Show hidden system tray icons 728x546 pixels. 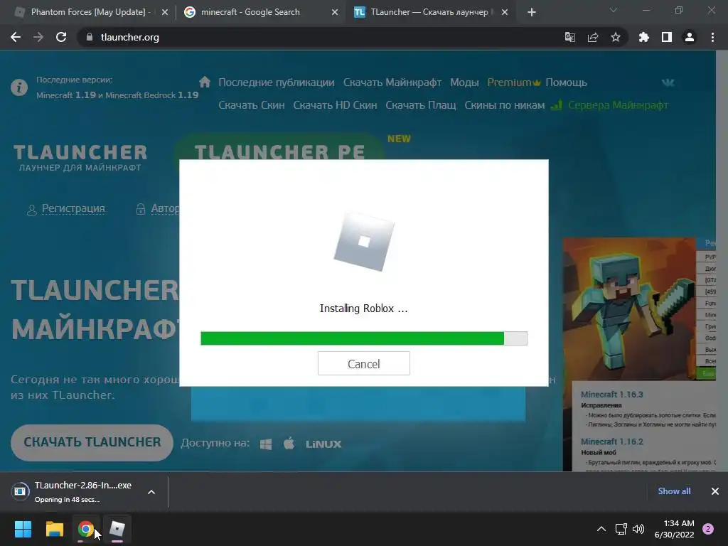tap(601, 528)
